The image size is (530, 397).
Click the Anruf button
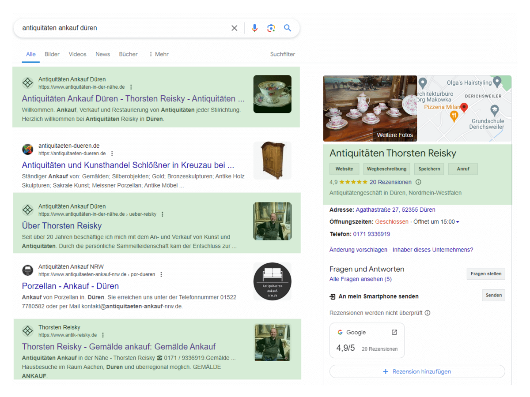[463, 169]
